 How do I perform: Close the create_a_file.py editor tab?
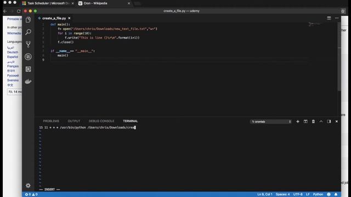[x=69, y=18]
